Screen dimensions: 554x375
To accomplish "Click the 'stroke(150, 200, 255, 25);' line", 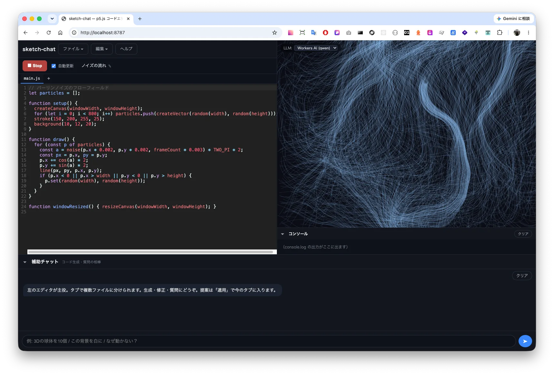I will tap(69, 119).
